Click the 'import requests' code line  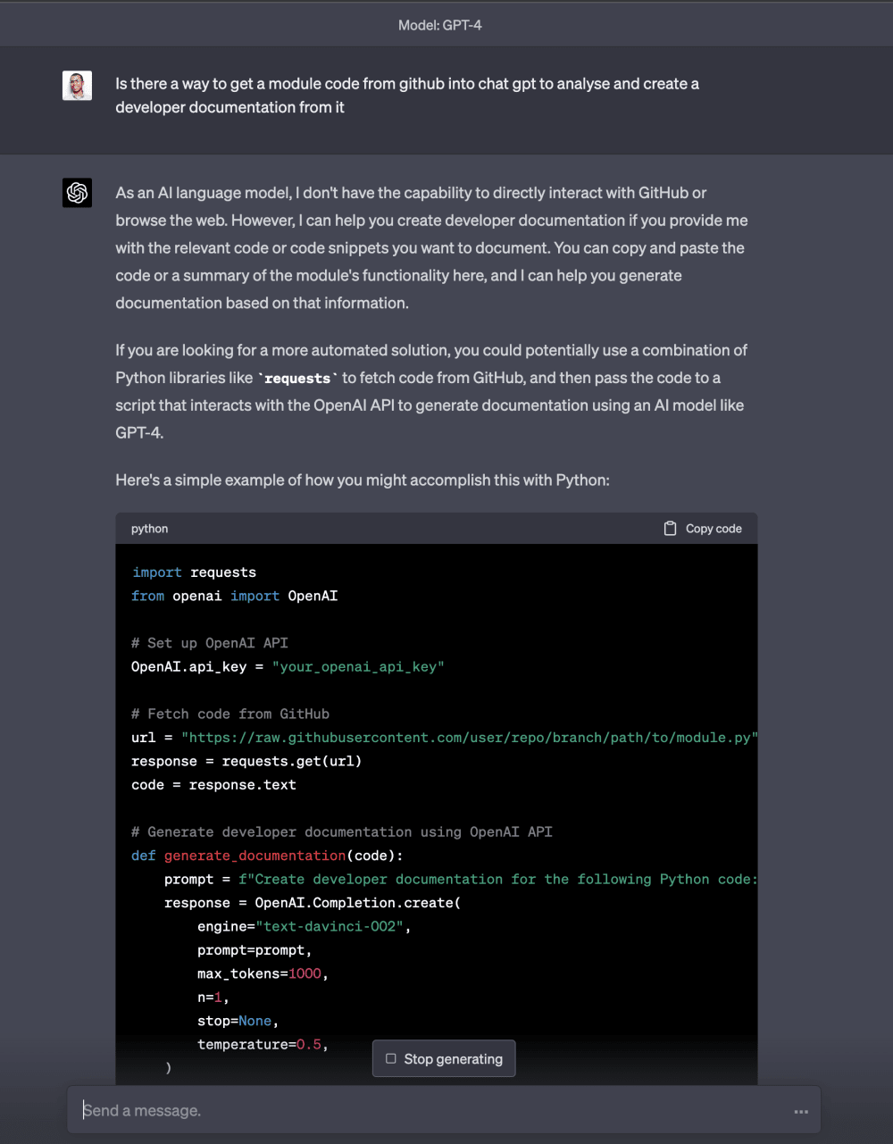click(x=194, y=572)
